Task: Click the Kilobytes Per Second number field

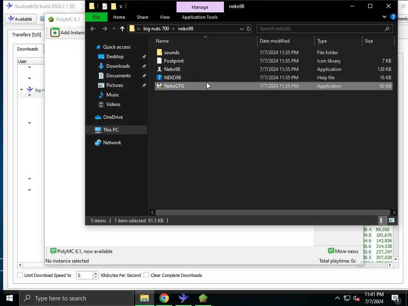Action: [x=84, y=275]
